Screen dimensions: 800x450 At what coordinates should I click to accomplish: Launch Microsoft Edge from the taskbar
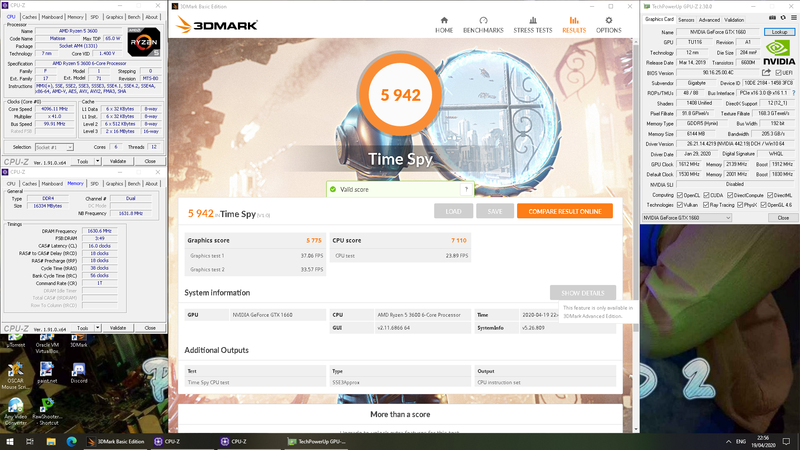72,442
